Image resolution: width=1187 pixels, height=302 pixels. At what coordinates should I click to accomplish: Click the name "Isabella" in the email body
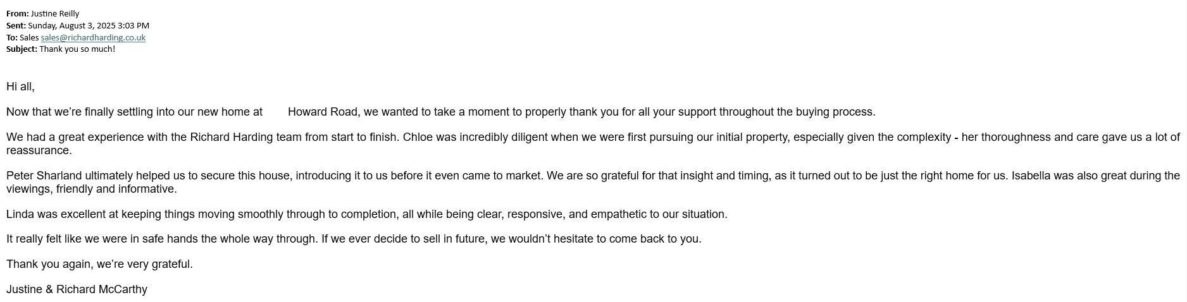tap(1031, 176)
